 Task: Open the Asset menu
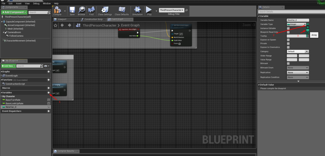point(19,4)
